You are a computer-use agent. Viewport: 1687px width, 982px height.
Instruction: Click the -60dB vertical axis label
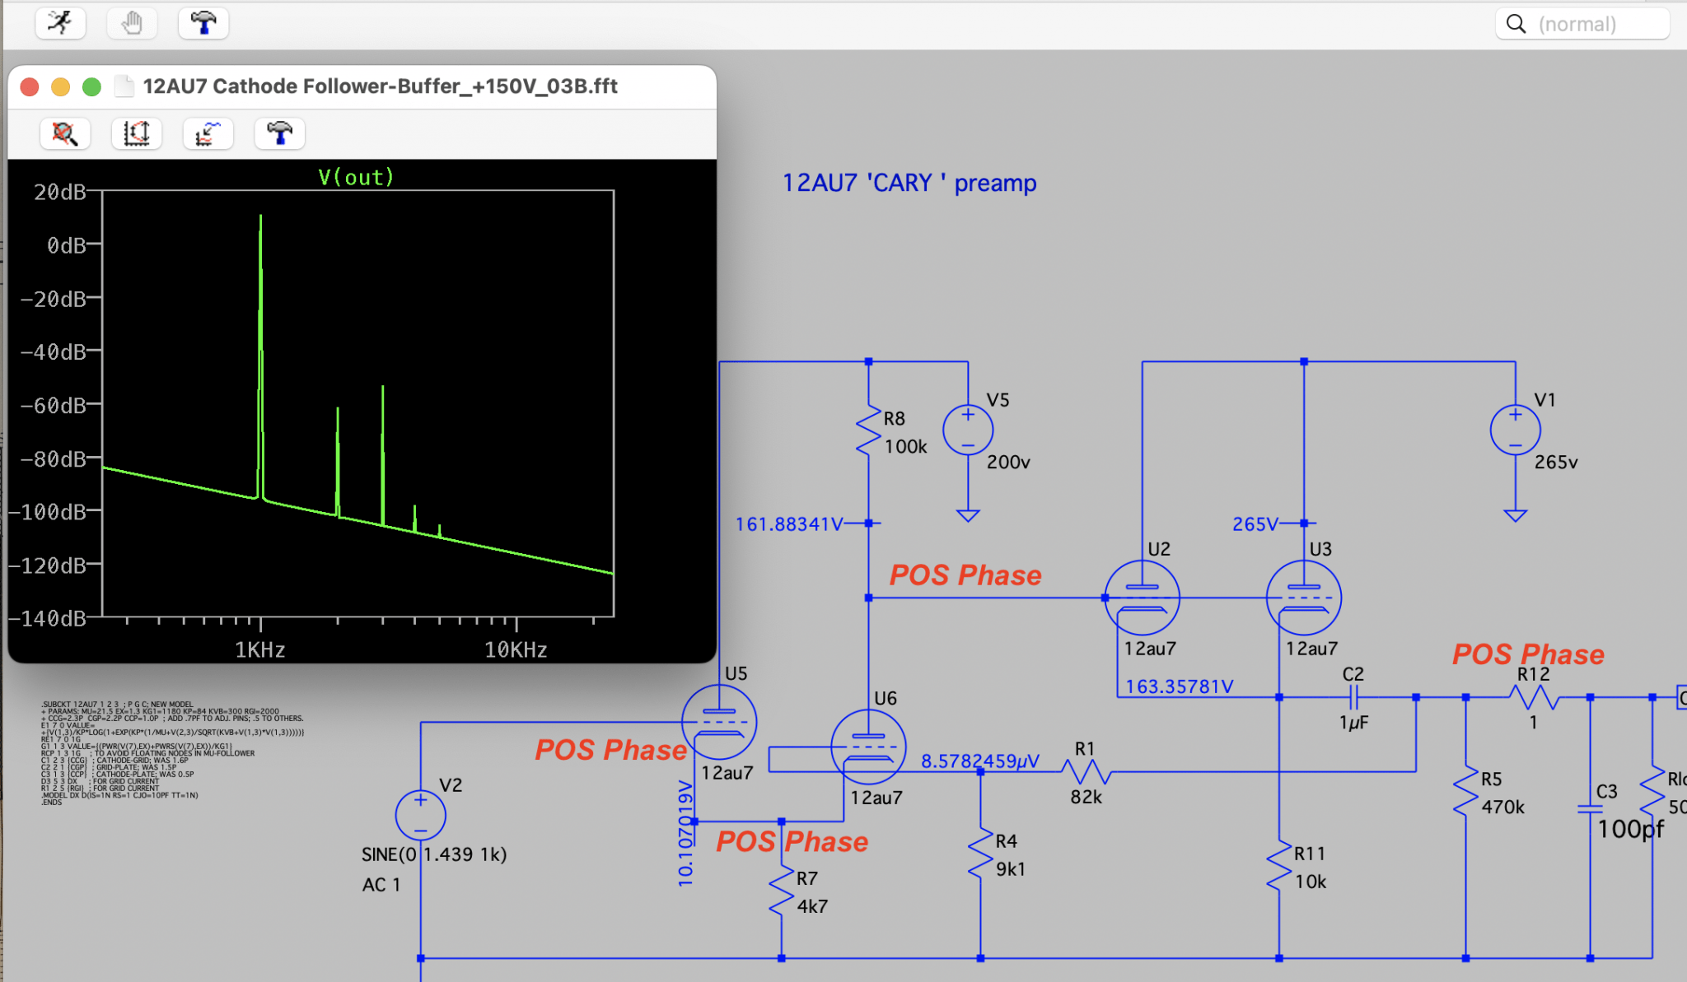54,405
